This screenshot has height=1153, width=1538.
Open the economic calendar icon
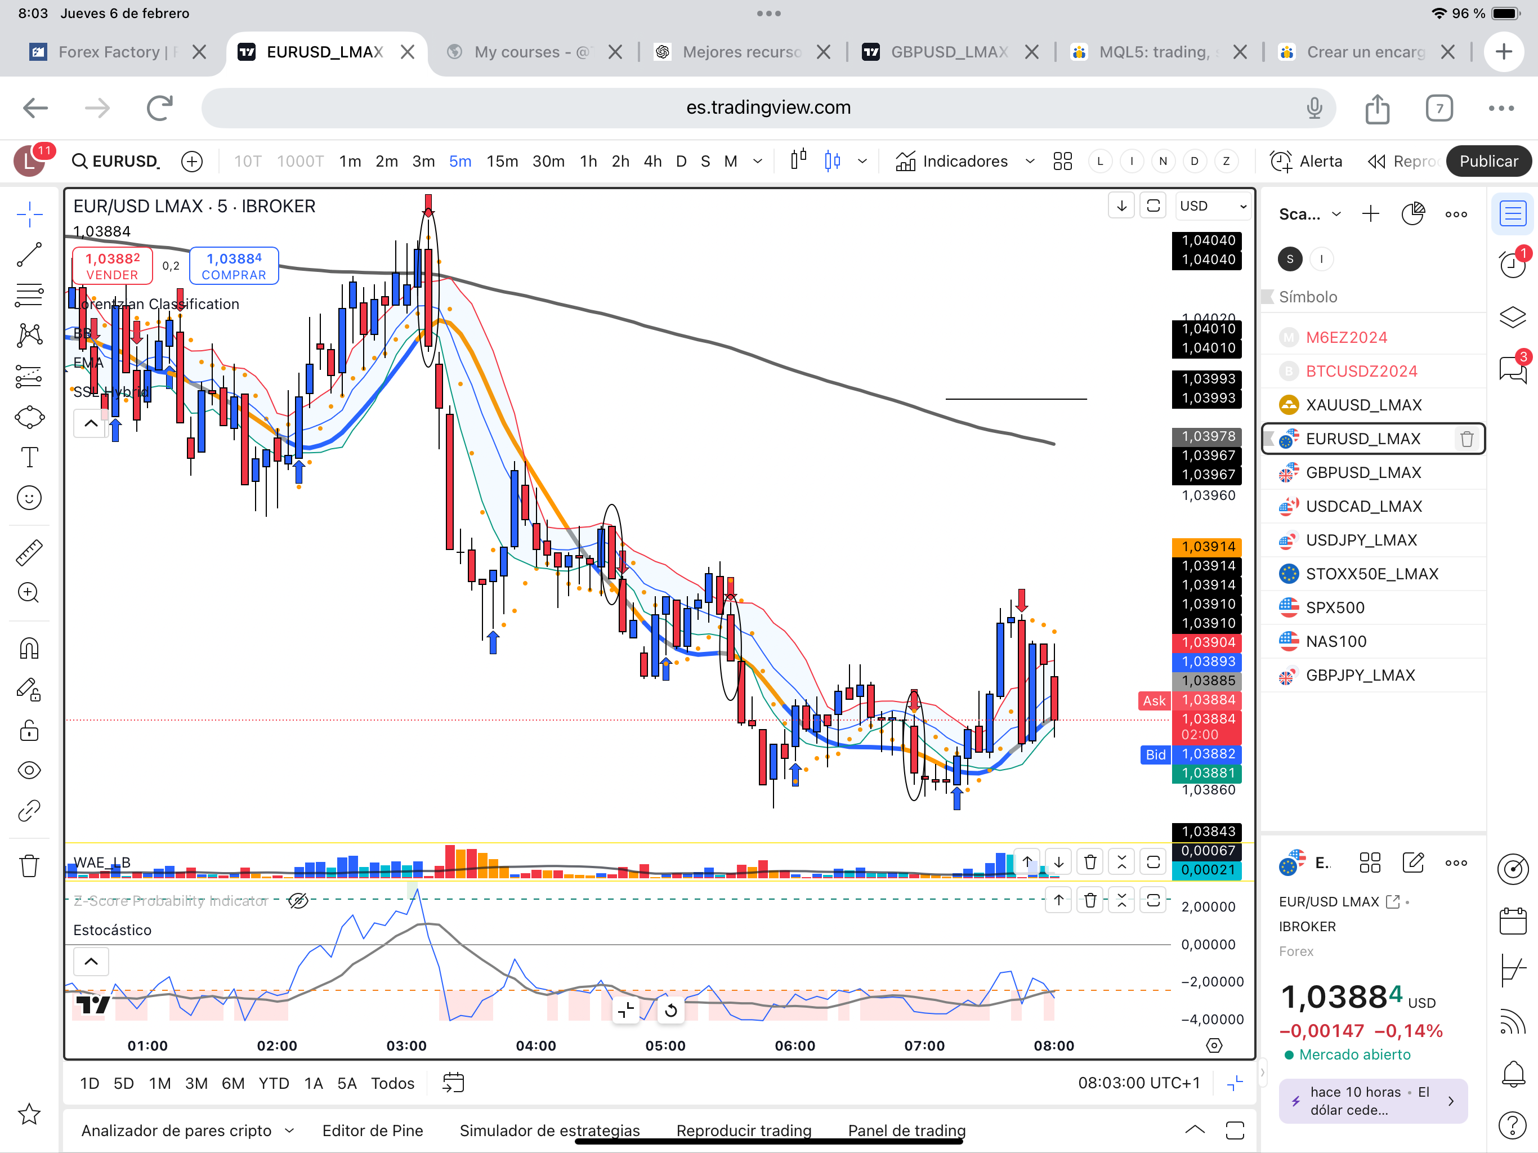tap(1512, 920)
